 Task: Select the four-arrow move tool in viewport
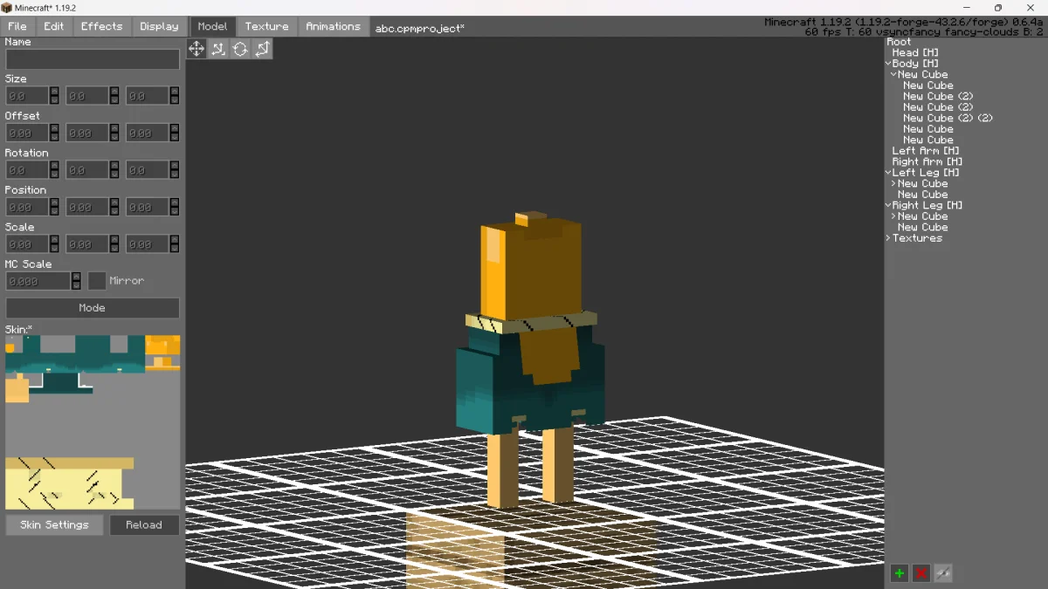[x=196, y=49]
